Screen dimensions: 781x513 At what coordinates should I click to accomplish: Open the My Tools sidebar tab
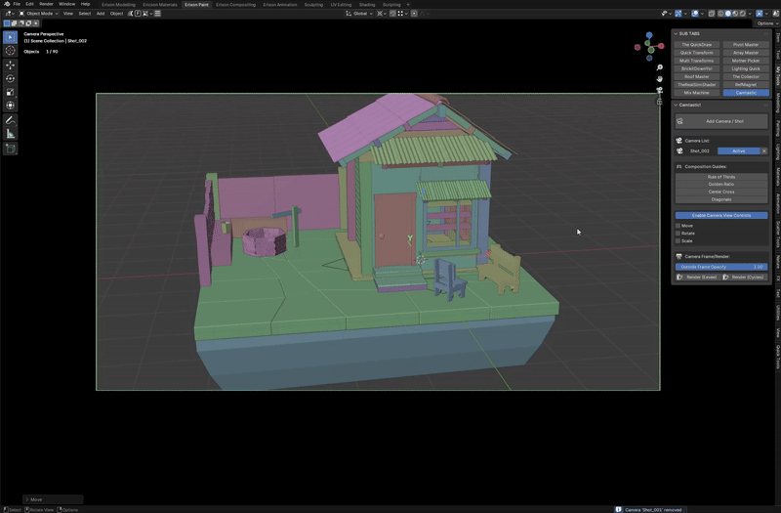point(777,76)
